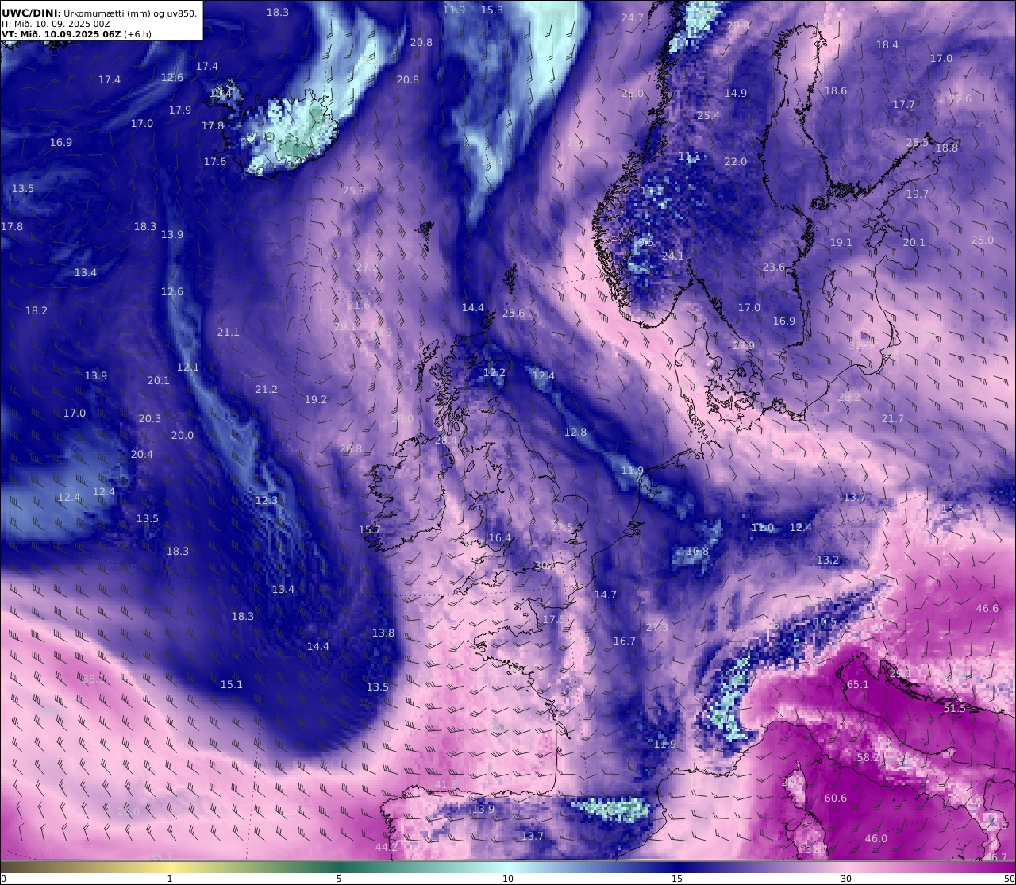Screen dimensions: 1016x885
Task: Click the value label '25.0'
Action: point(983,240)
